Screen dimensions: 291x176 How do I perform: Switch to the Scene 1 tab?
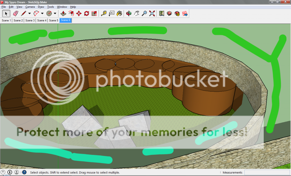coord(6,20)
